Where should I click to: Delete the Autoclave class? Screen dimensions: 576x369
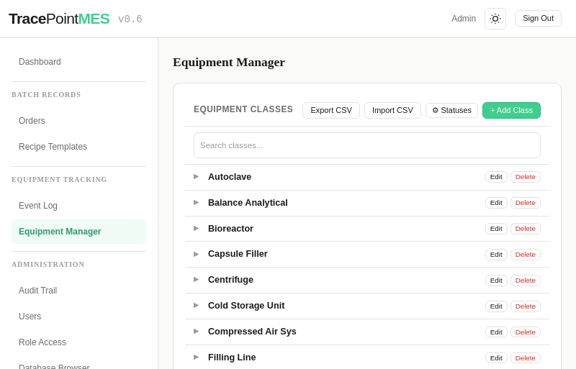[x=526, y=177]
